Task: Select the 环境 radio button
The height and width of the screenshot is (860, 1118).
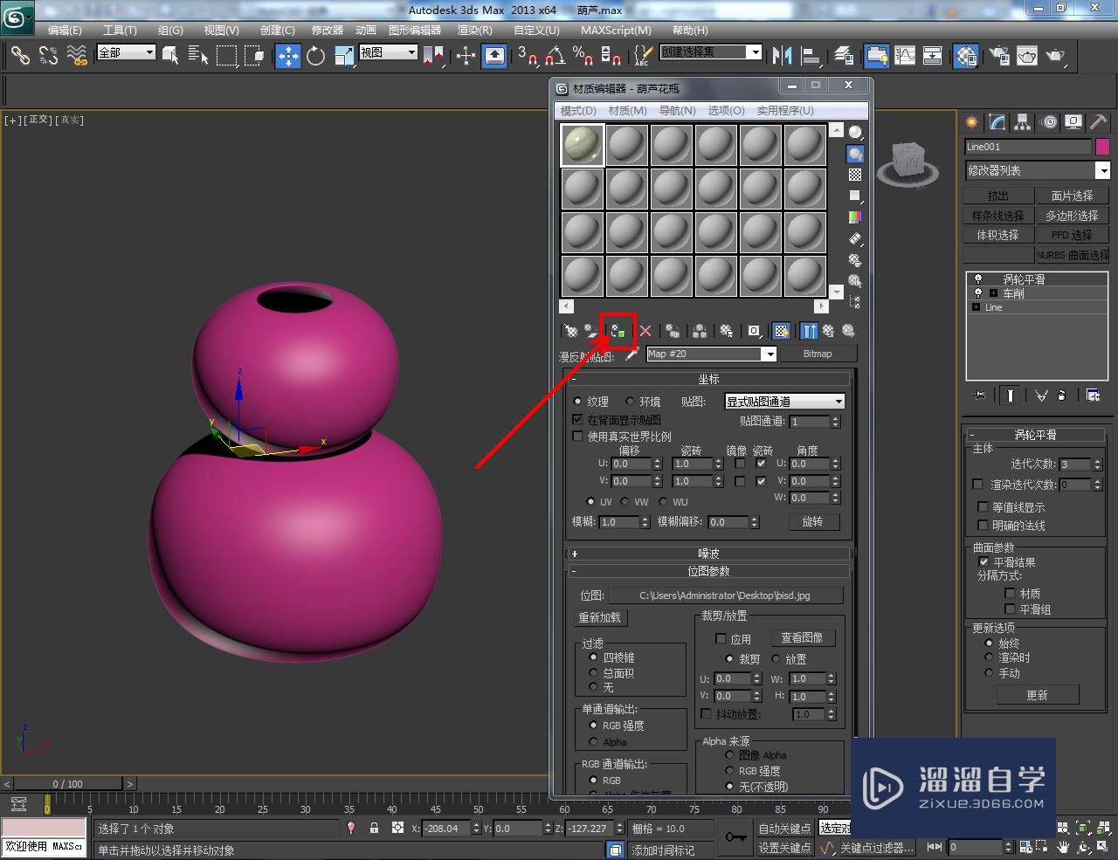Action: point(630,402)
